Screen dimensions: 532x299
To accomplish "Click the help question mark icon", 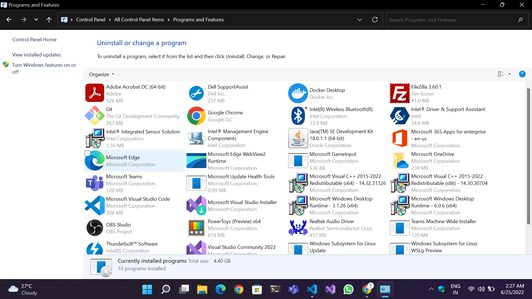I will click(522, 74).
